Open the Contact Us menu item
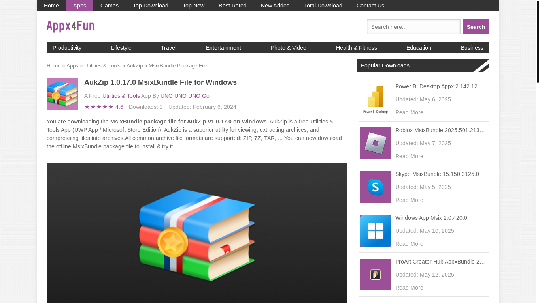The width and height of the screenshot is (540, 303). click(370, 6)
